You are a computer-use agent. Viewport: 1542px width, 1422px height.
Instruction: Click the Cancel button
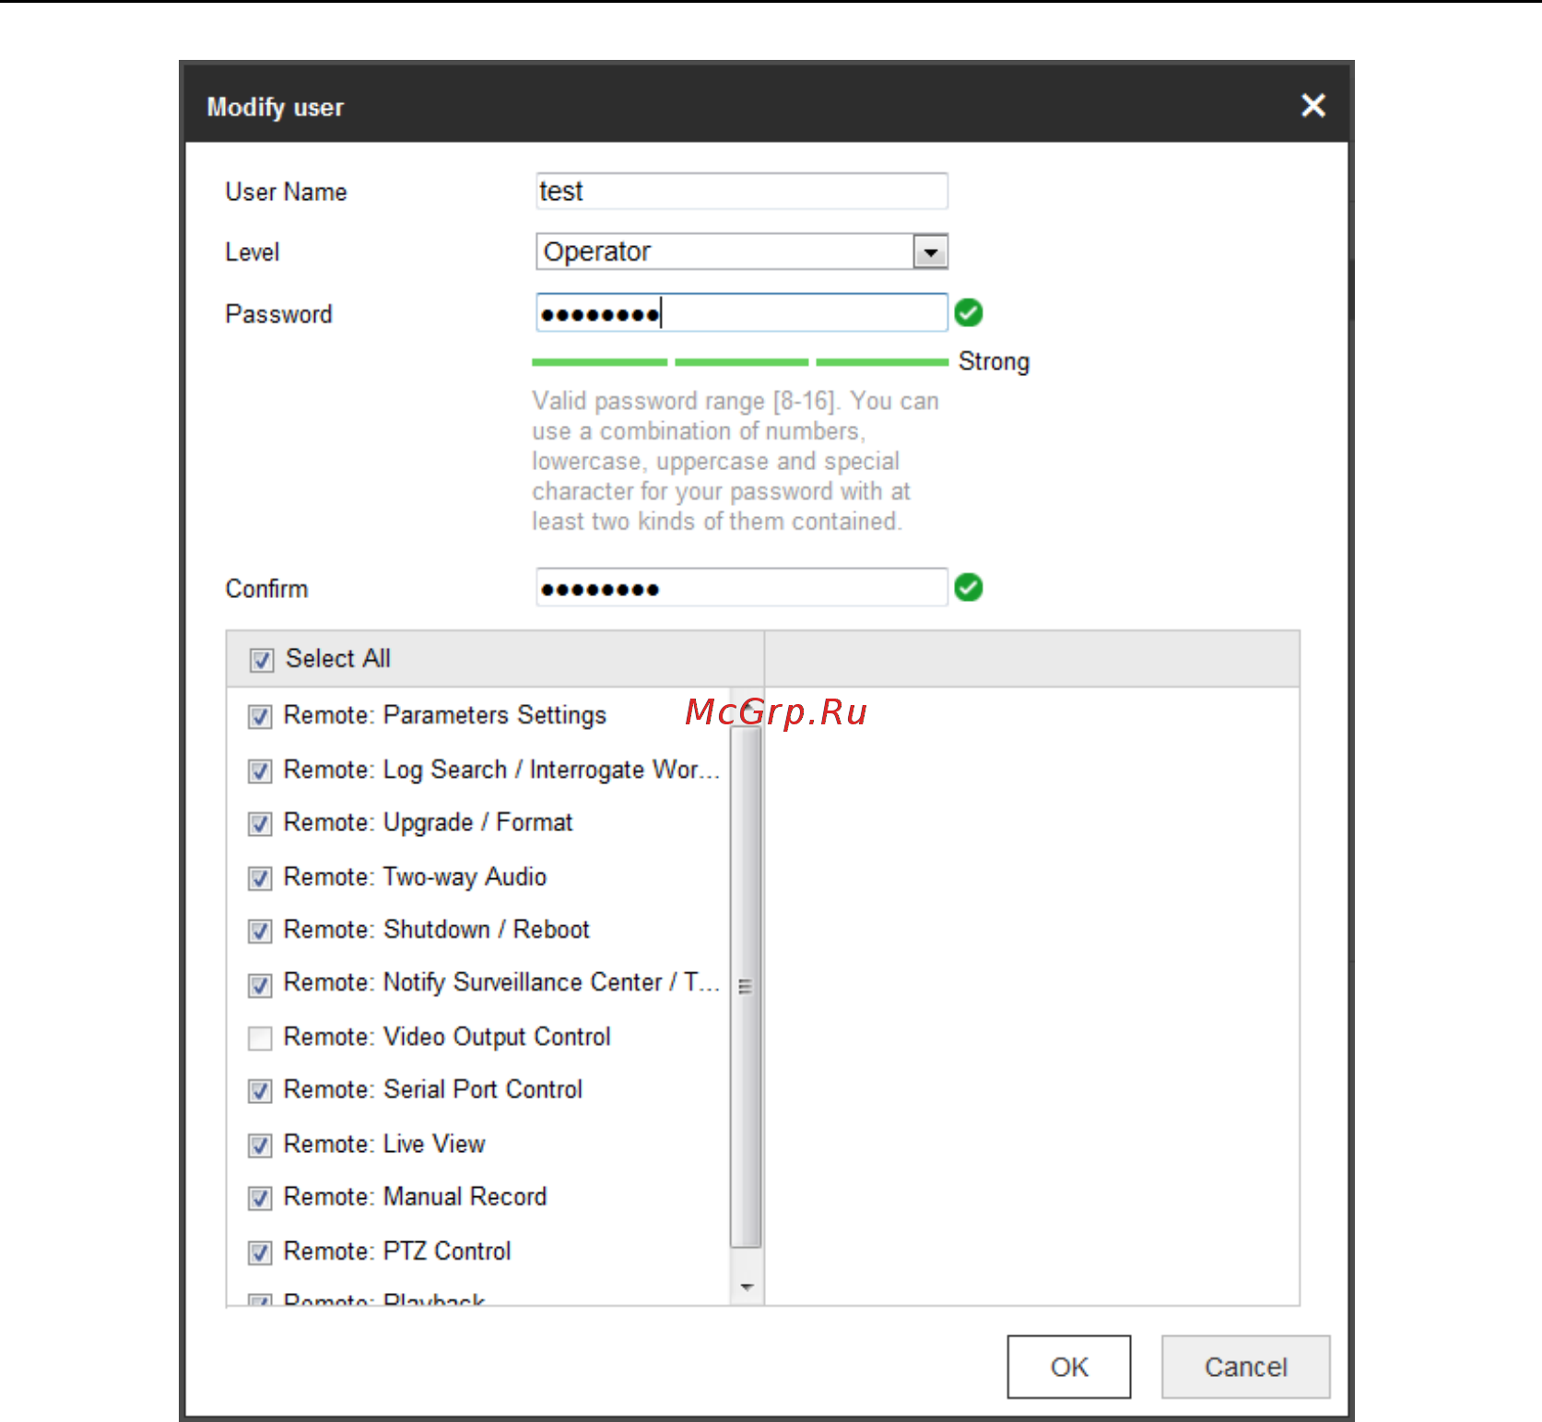[x=1245, y=1367]
